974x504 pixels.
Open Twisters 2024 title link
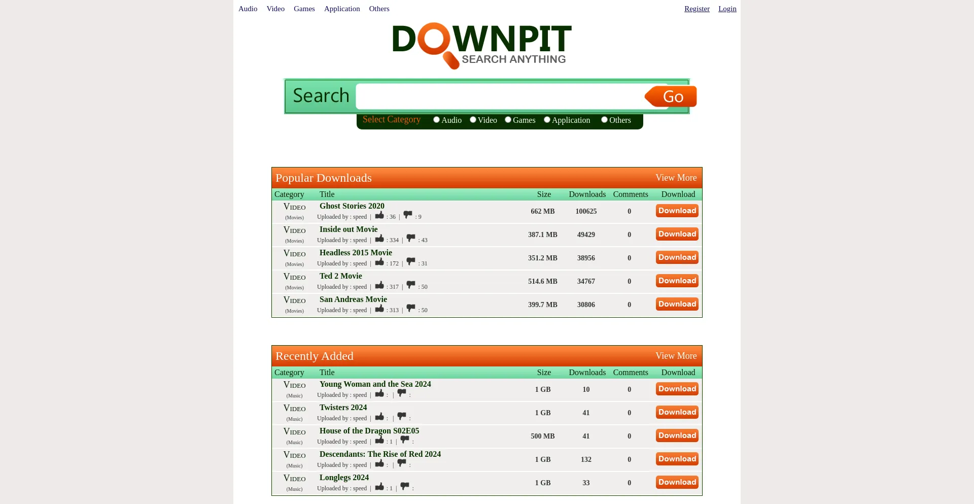click(x=343, y=408)
